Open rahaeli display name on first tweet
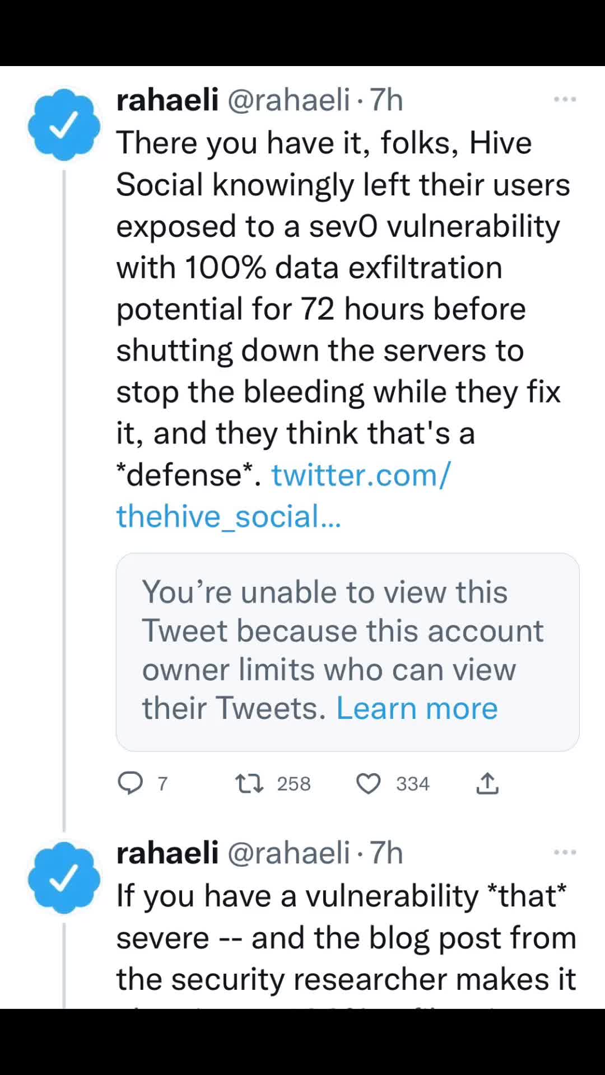This screenshot has width=605, height=1075. coord(167,100)
